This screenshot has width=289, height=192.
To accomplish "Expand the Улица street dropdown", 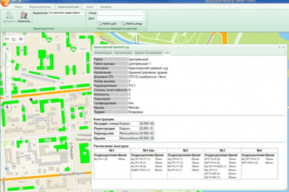I will pos(144,13).
